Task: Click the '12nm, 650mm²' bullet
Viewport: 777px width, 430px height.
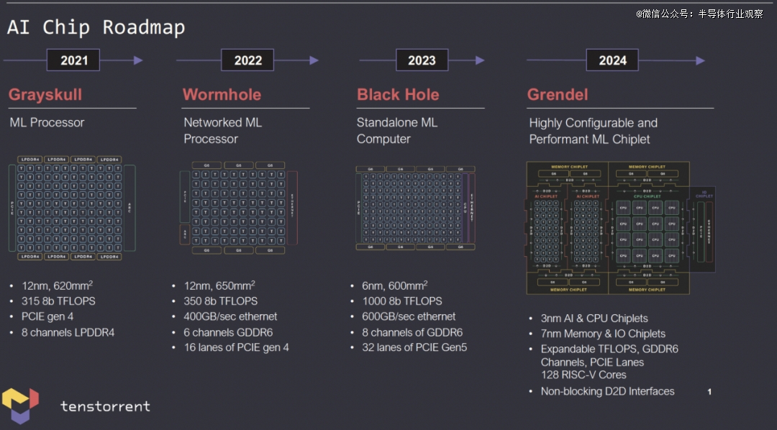Action: (219, 285)
